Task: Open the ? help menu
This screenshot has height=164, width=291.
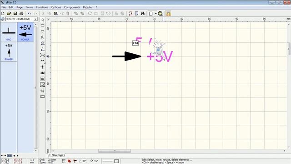Action: pyautogui.click(x=96, y=7)
